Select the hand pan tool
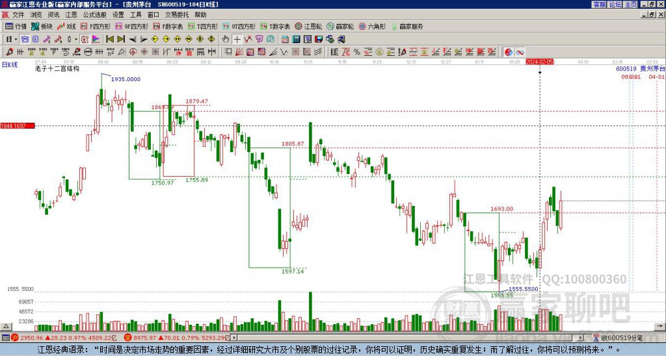Viewport: 666px width, 356px height. tap(226, 39)
